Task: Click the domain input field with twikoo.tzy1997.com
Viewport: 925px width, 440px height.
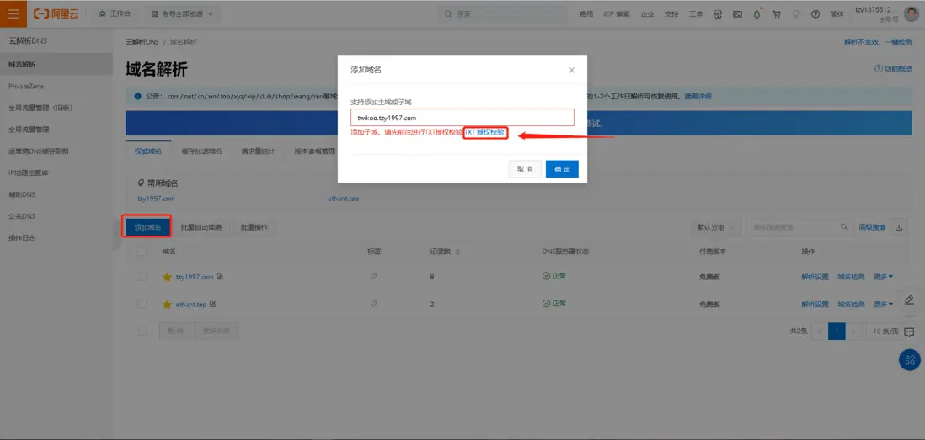Action: click(x=462, y=117)
